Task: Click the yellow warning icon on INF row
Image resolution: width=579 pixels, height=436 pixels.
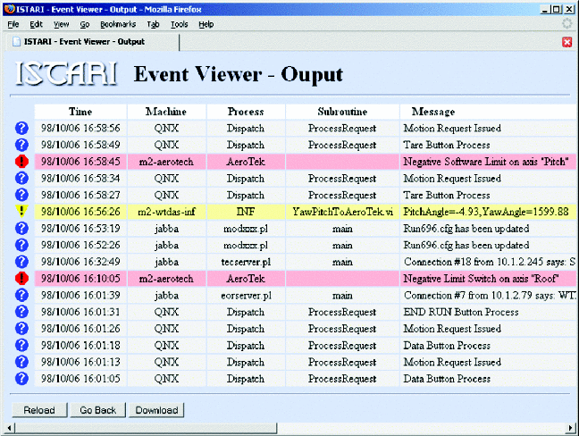Action: [22, 212]
